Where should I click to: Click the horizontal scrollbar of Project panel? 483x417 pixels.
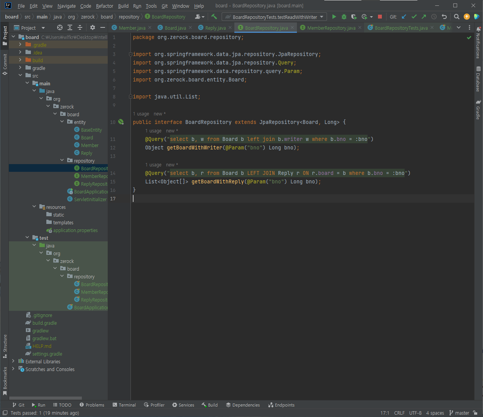click(x=46, y=398)
